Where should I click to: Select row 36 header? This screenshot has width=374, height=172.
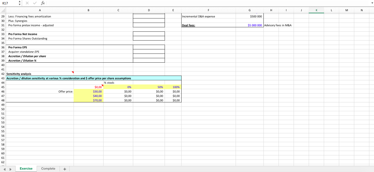tap(3, 47)
